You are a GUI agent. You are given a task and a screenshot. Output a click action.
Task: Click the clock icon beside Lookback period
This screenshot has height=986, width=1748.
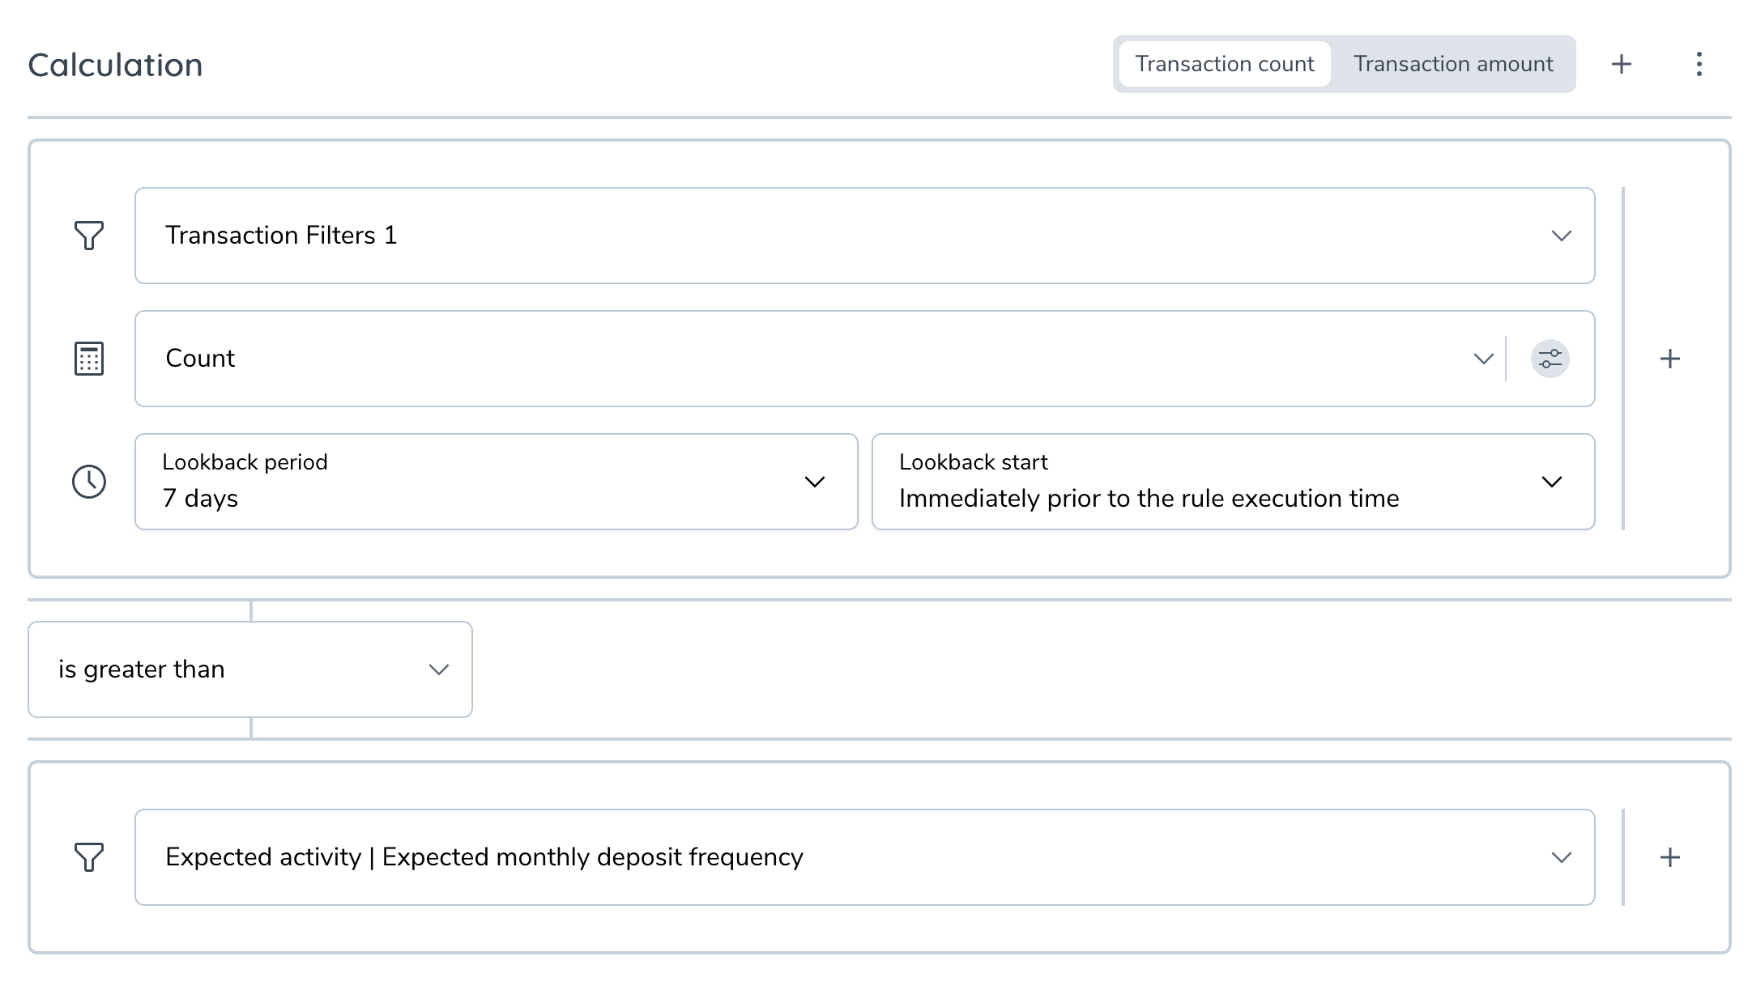(89, 482)
